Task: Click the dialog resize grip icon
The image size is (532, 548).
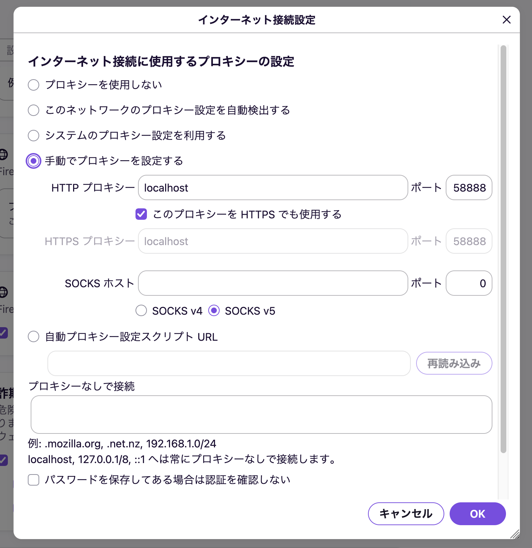Action: 515,534
